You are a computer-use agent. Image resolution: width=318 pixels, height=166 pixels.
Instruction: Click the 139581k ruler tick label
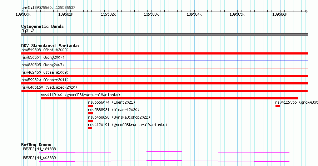tap(66, 14)
